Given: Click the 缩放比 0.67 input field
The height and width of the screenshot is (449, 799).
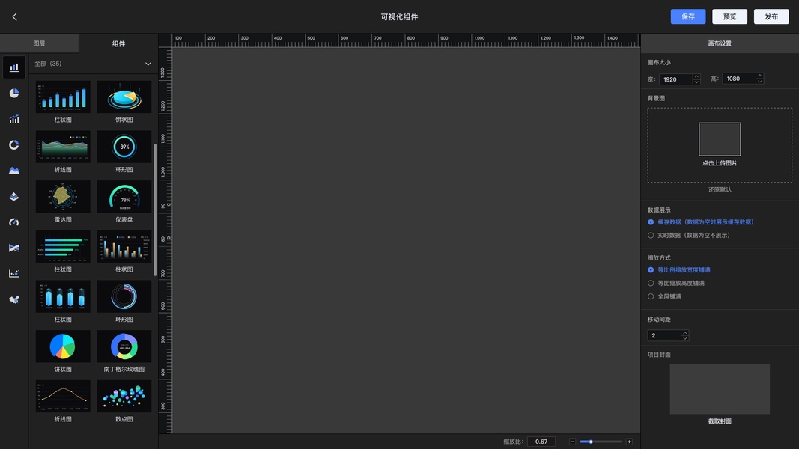Looking at the screenshot, I should 541,442.
